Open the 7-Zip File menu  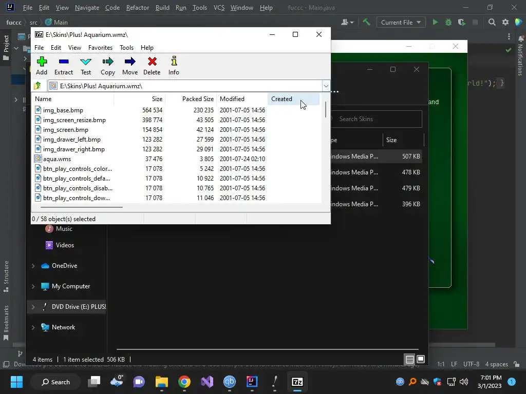(39, 48)
